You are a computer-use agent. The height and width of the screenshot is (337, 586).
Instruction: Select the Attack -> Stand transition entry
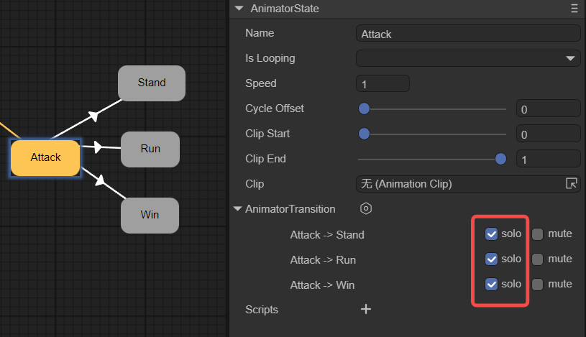click(327, 235)
